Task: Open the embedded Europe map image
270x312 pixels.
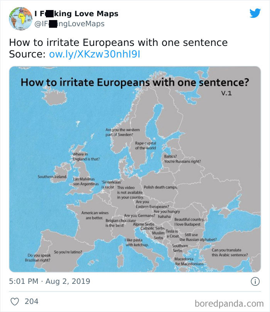Action: click(x=135, y=169)
